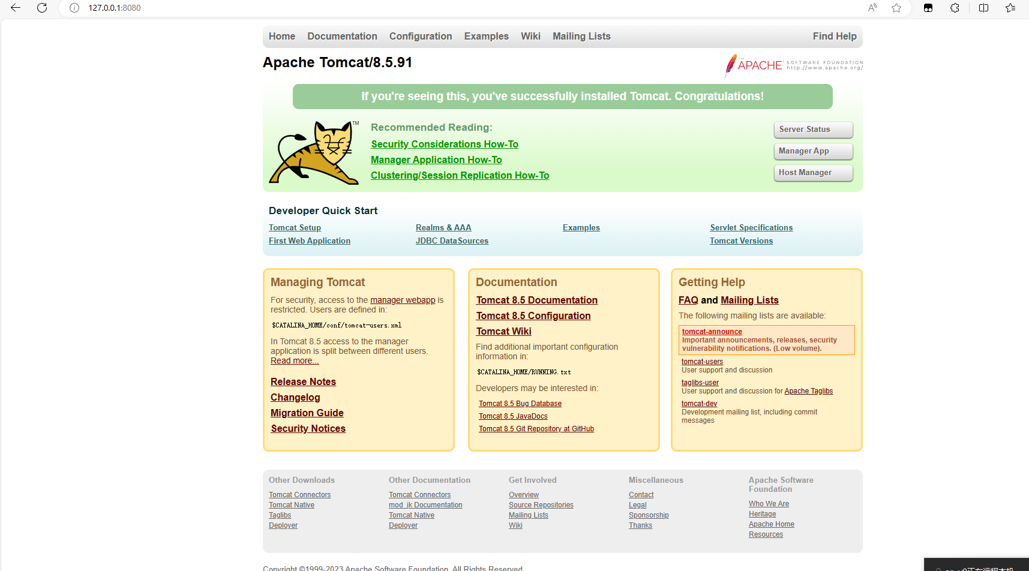Viewport: 1029px width, 571px height.
Task: Toggle the split screen icon in the toolbar
Action: click(x=983, y=8)
